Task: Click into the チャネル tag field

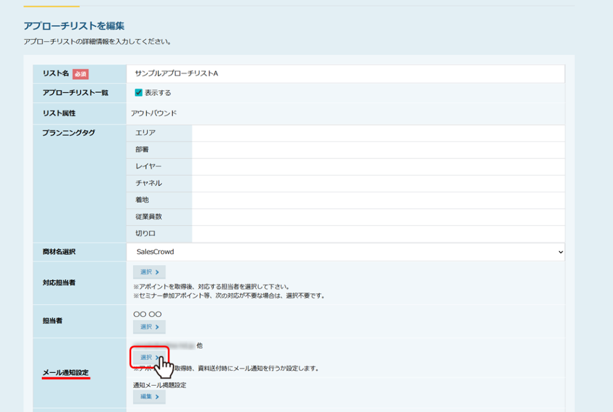Action: point(377,183)
